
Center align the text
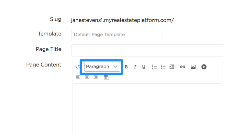click(x=87, y=77)
